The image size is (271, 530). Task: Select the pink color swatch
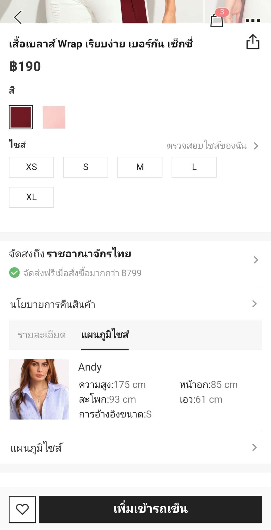click(54, 117)
